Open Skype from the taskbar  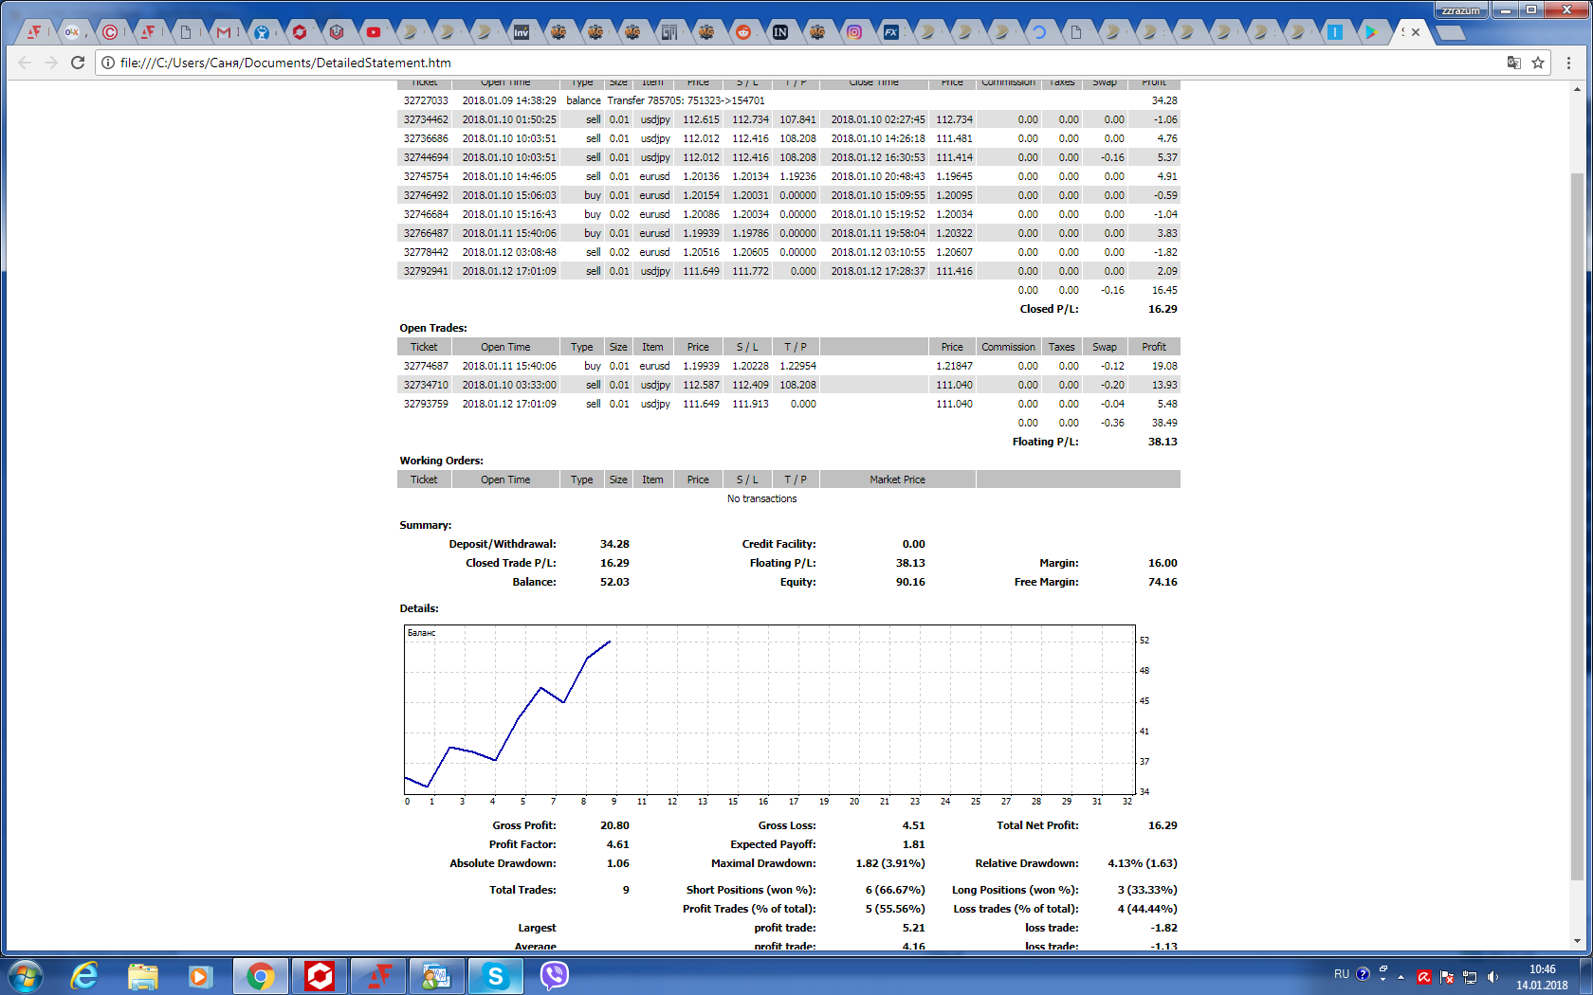495,975
